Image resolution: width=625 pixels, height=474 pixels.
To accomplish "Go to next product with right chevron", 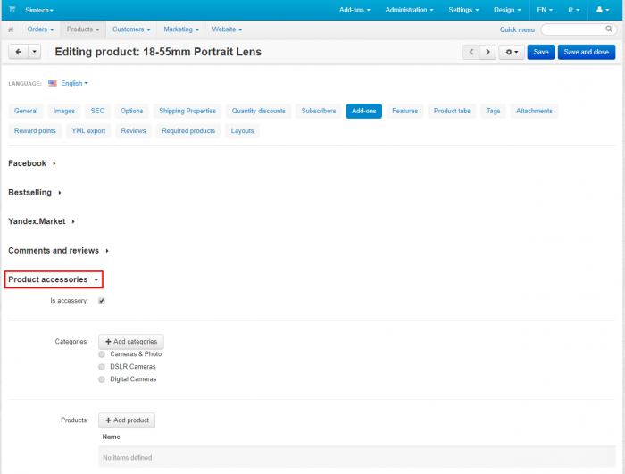I will click(x=487, y=52).
